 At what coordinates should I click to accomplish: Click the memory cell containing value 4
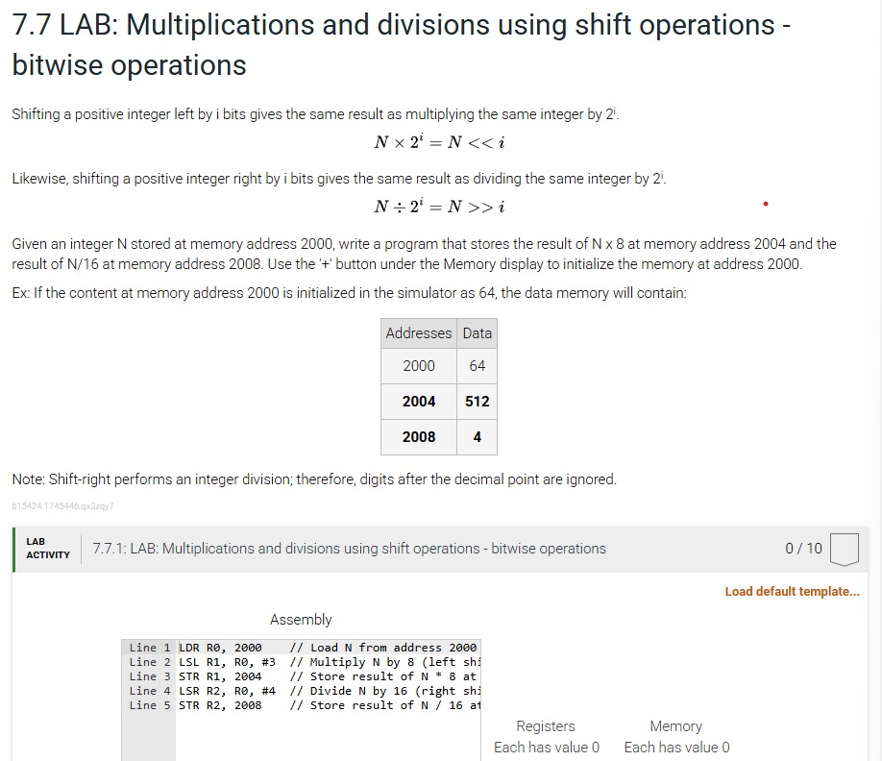click(477, 437)
